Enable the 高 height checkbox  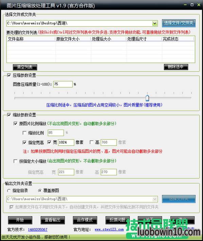coord(92,142)
